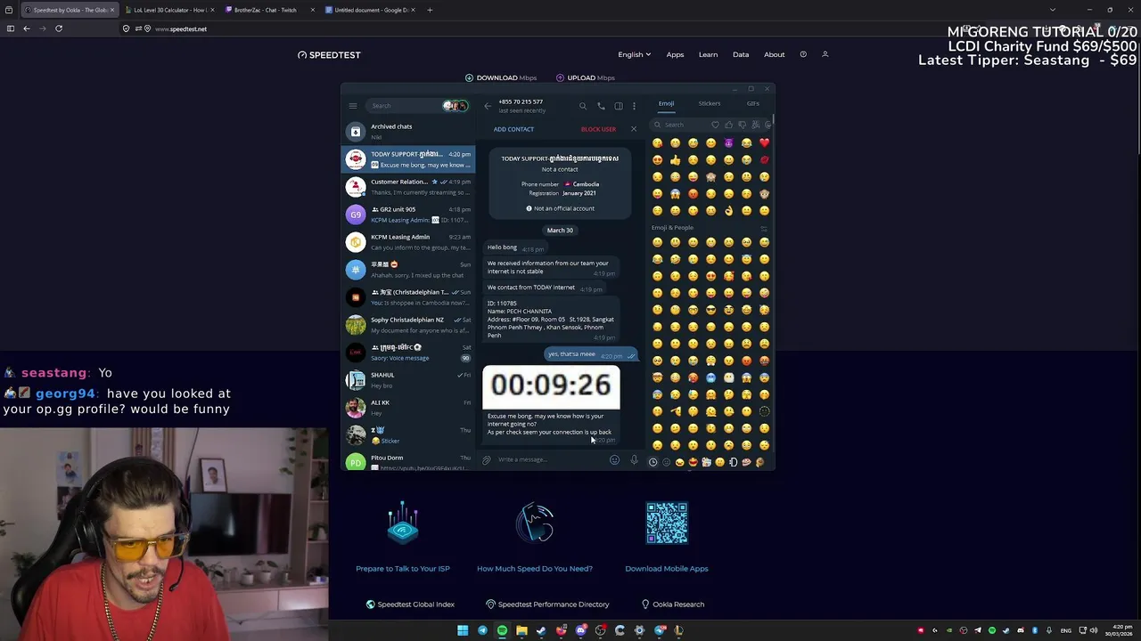Image resolution: width=1141 pixels, height=641 pixels.
Task: Reload the Speedtest page
Action: (59, 28)
